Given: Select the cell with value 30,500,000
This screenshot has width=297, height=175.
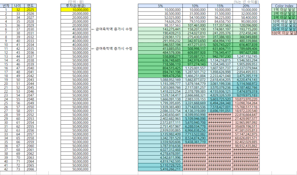Looking at the screenshot, I should (x=160, y=13).
